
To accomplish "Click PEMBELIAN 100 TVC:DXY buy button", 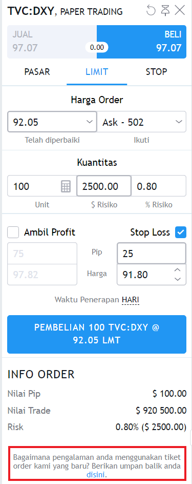I will (97, 334).
